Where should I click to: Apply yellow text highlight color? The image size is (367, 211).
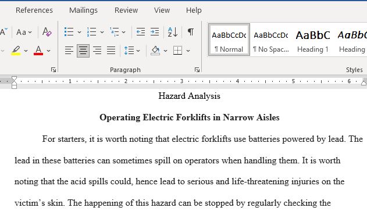point(16,51)
